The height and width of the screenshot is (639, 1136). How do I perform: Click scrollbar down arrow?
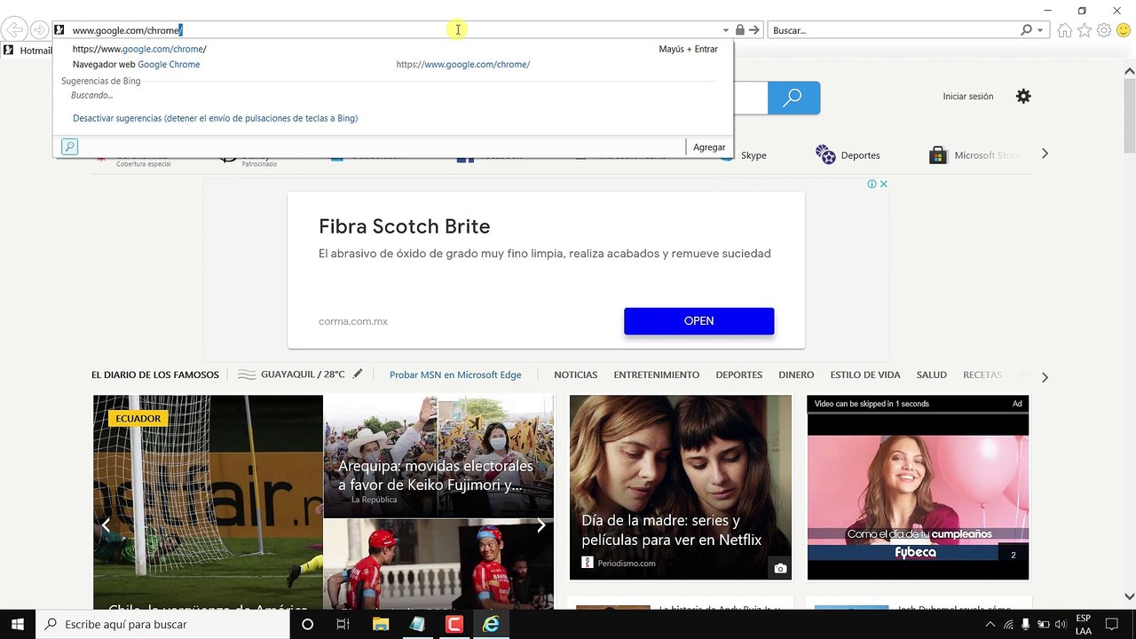point(1129,596)
